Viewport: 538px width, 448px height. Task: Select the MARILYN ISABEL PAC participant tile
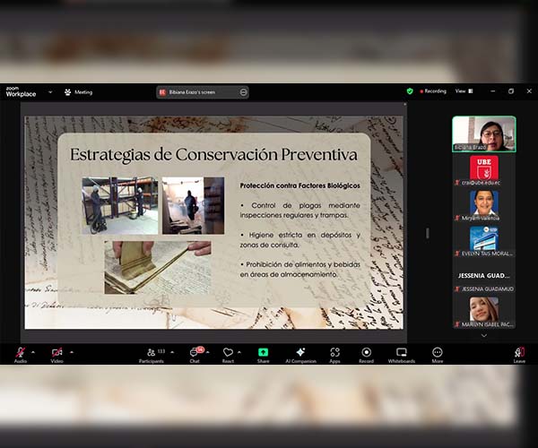pos(484,313)
